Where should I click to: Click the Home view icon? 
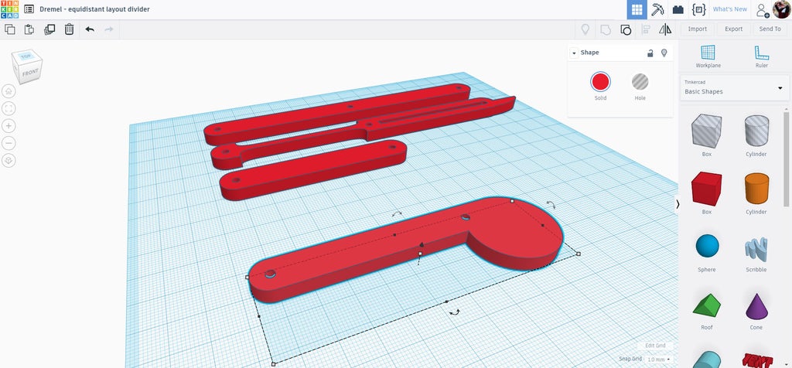pyautogui.click(x=9, y=91)
